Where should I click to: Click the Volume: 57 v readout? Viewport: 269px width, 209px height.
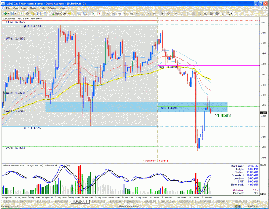[x=246, y=190]
